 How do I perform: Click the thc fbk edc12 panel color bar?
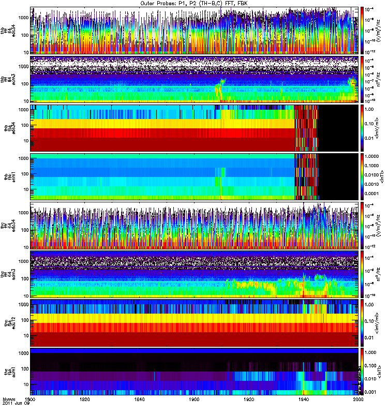coord(363,322)
